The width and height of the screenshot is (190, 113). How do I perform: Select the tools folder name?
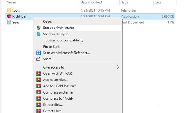[16, 10]
